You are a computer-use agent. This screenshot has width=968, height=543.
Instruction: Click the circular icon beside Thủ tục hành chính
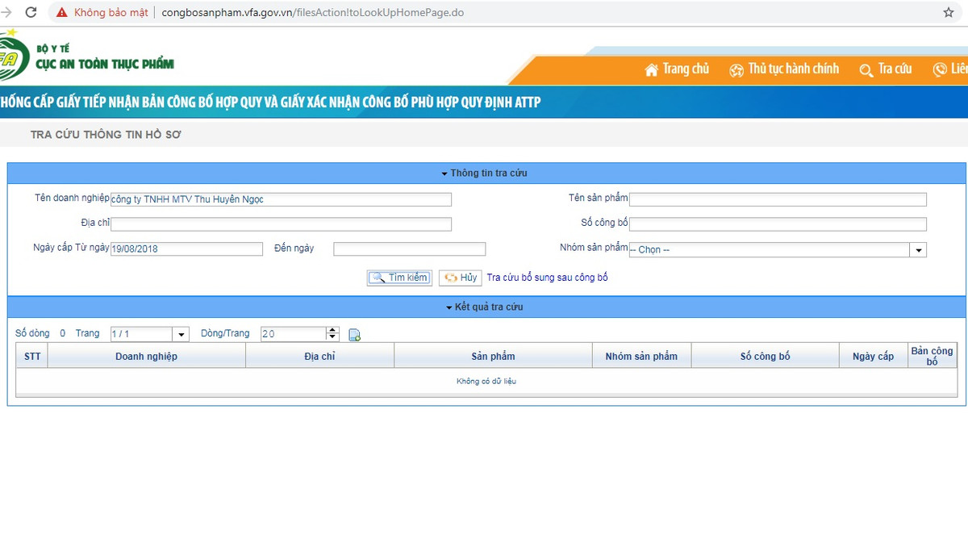coord(736,69)
